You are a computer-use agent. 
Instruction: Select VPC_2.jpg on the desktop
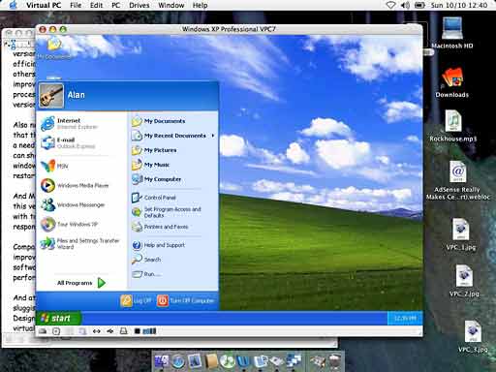pyautogui.click(x=464, y=281)
